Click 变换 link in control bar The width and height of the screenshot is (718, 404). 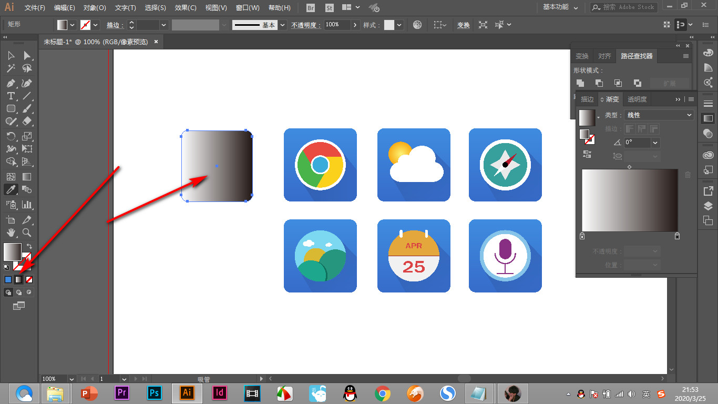click(463, 25)
